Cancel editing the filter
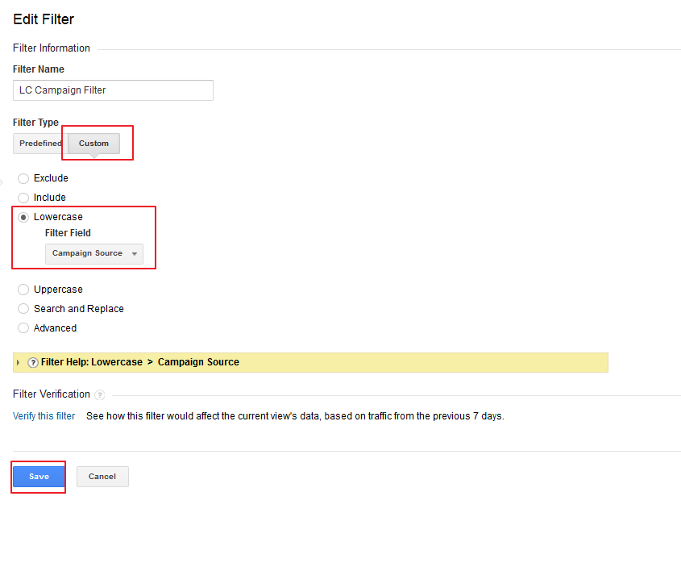This screenshot has width=681, height=563. [102, 477]
